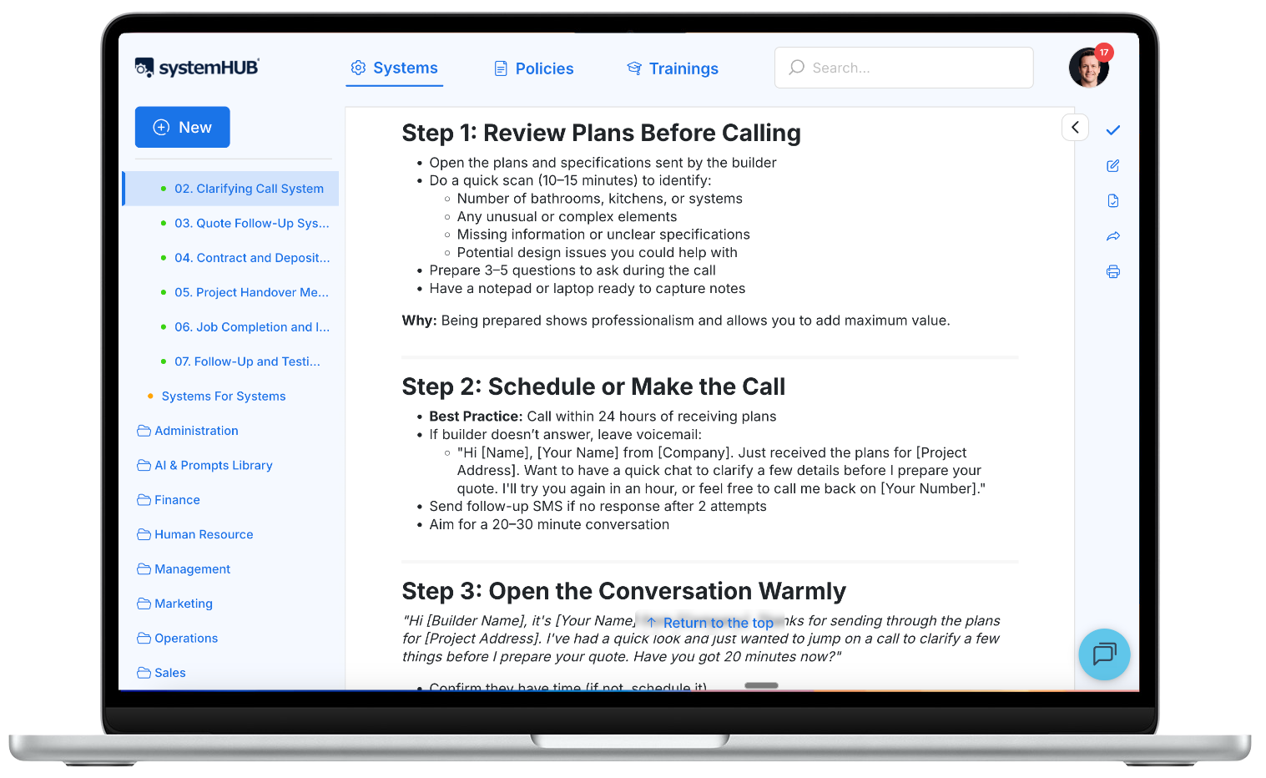
Task: Focus the Search input field
Action: 904,68
